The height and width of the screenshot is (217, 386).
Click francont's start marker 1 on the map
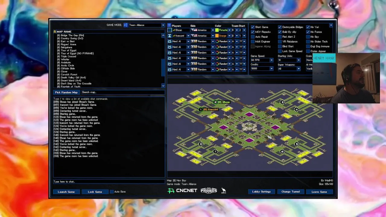click(201, 110)
